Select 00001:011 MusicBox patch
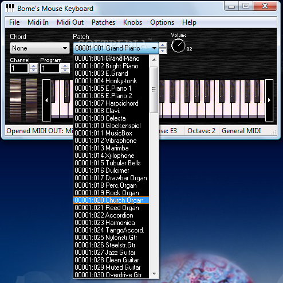The image size is (283, 283). tap(111, 133)
